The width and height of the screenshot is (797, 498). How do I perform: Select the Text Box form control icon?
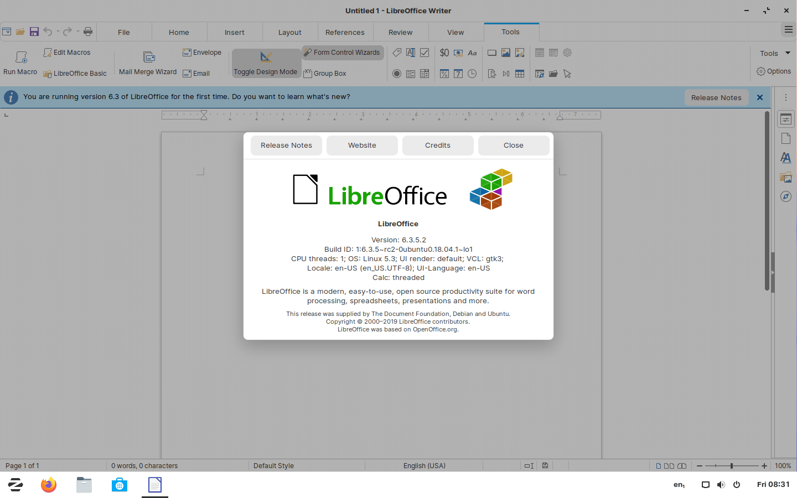tap(411, 53)
